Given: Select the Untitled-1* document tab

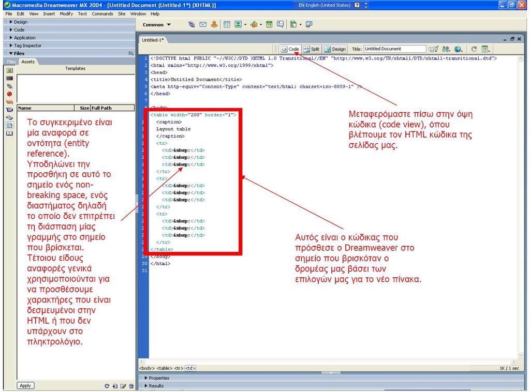Looking at the screenshot, I should 153,40.
